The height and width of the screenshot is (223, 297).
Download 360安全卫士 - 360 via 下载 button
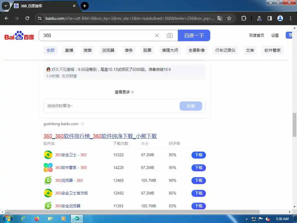click(x=199, y=155)
